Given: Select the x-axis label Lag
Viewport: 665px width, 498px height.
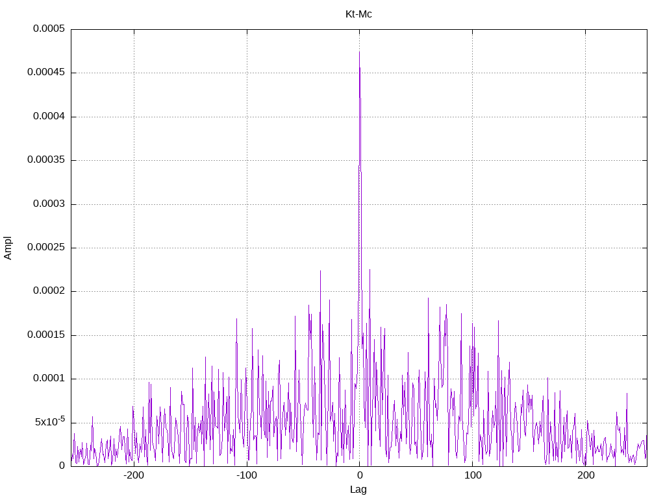Looking at the screenshot, I should coord(358,489).
